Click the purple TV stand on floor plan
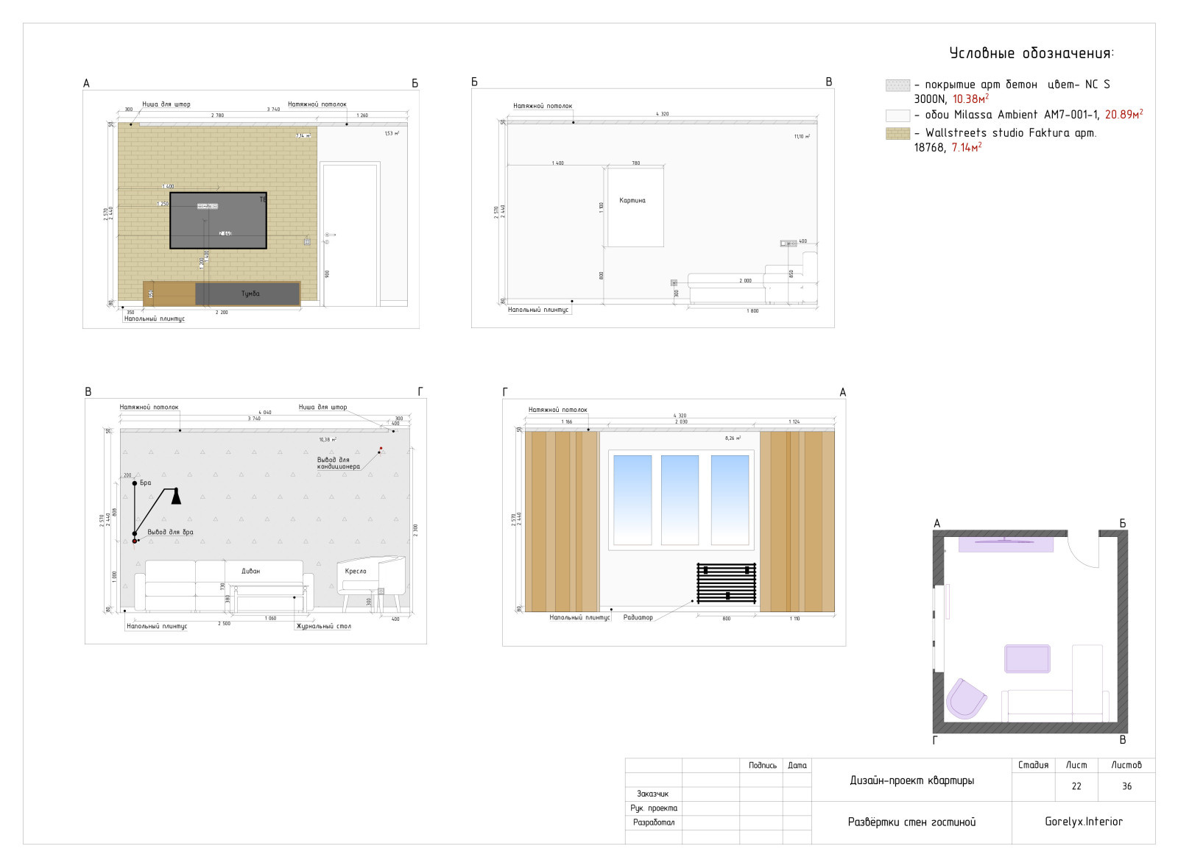 point(1006,544)
